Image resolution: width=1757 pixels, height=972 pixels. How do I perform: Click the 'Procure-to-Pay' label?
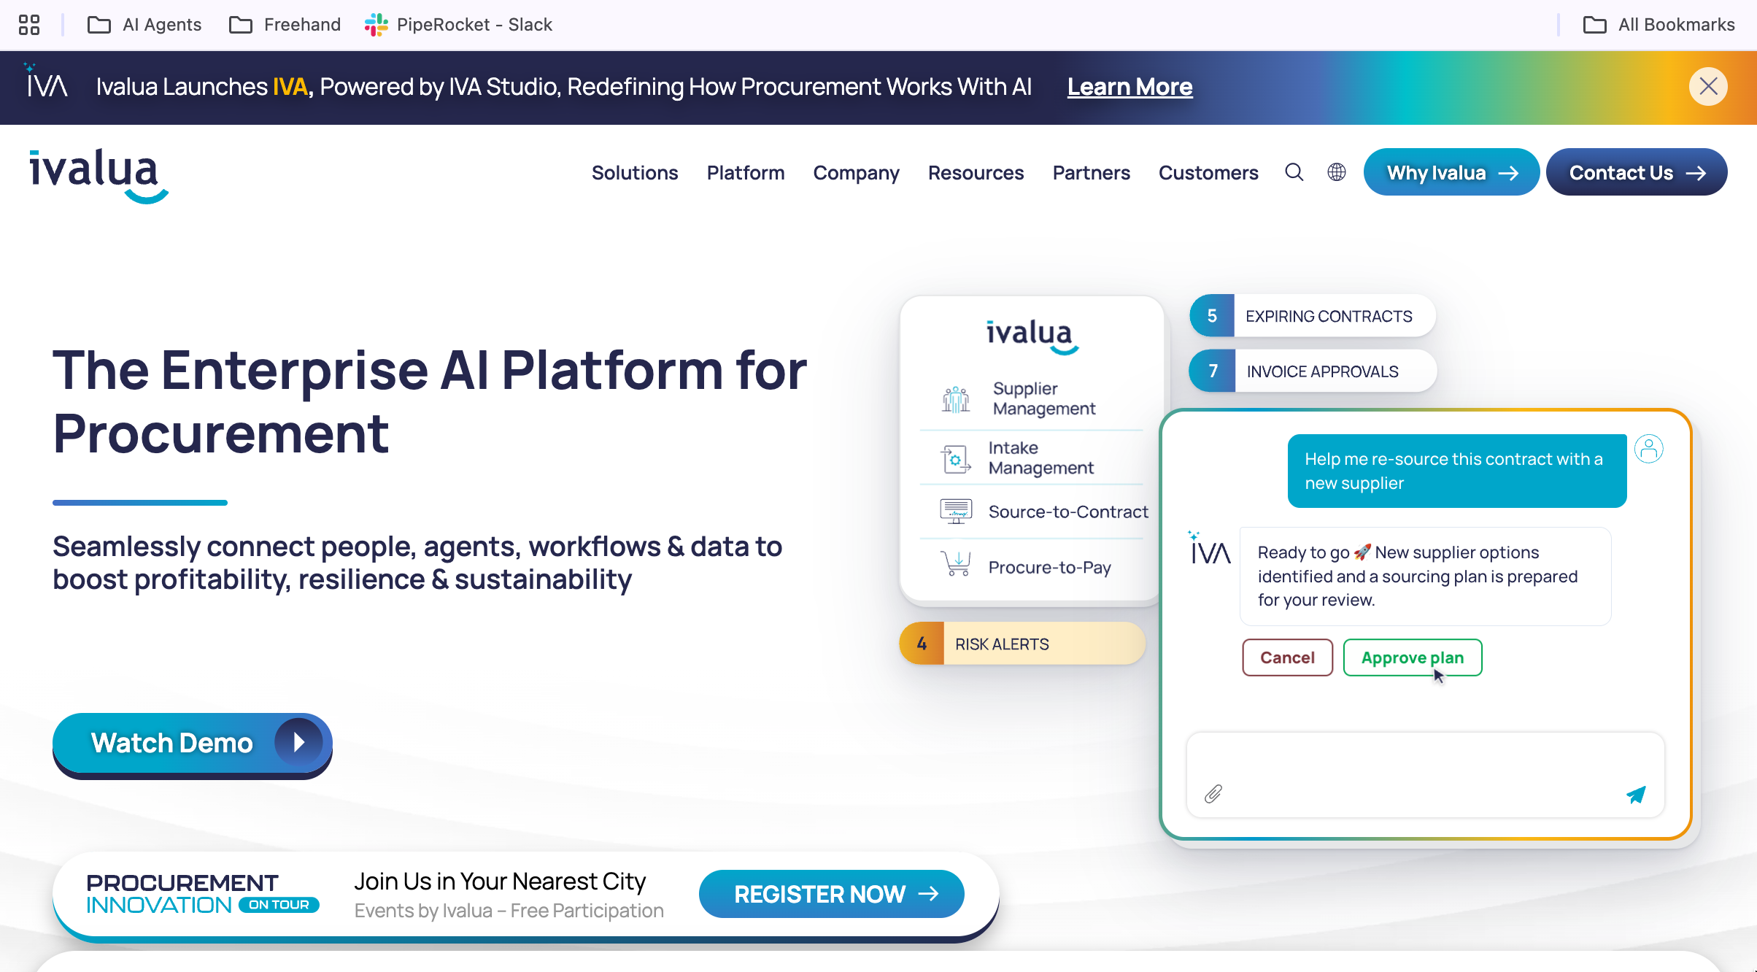1049,567
